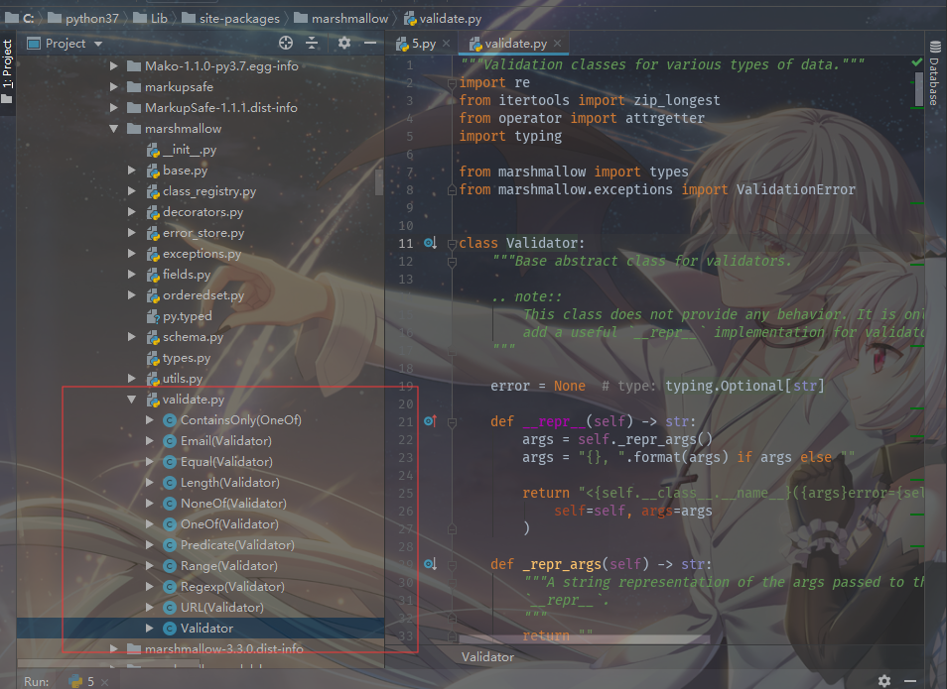Open the 1: Project side tab
947x689 pixels.
pos(7,71)
